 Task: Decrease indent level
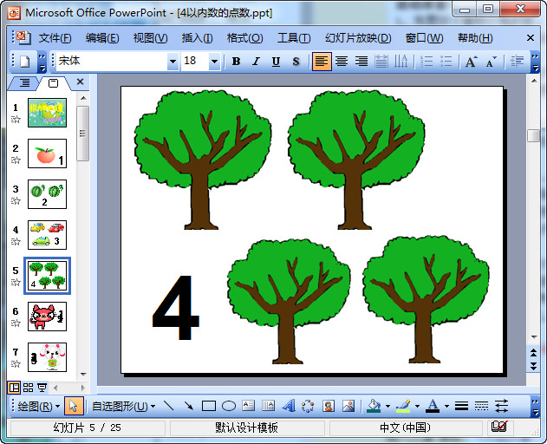click(x=517, y=62)
